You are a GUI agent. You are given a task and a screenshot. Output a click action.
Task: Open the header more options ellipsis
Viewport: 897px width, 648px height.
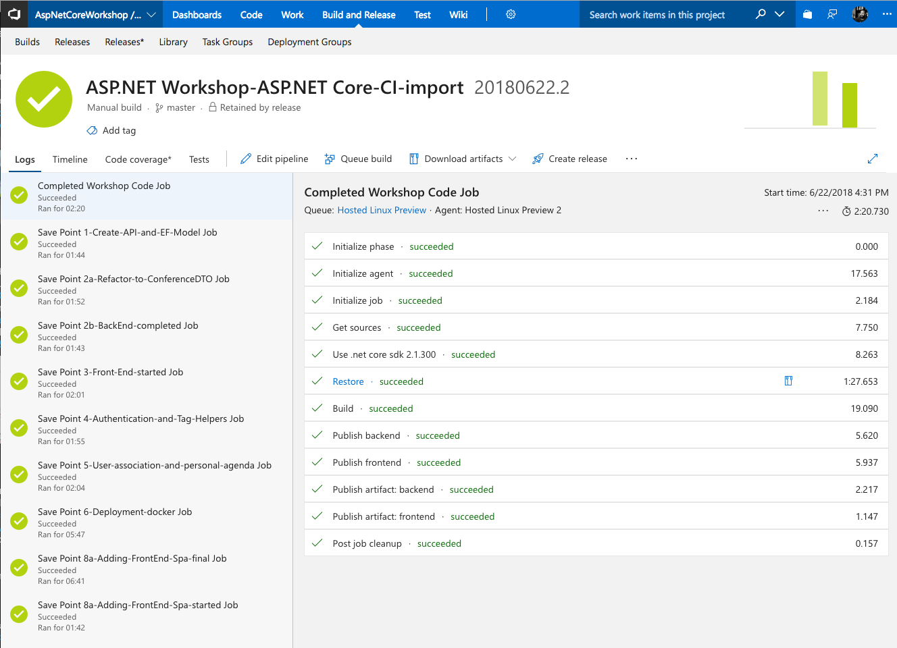click(887, 14)
